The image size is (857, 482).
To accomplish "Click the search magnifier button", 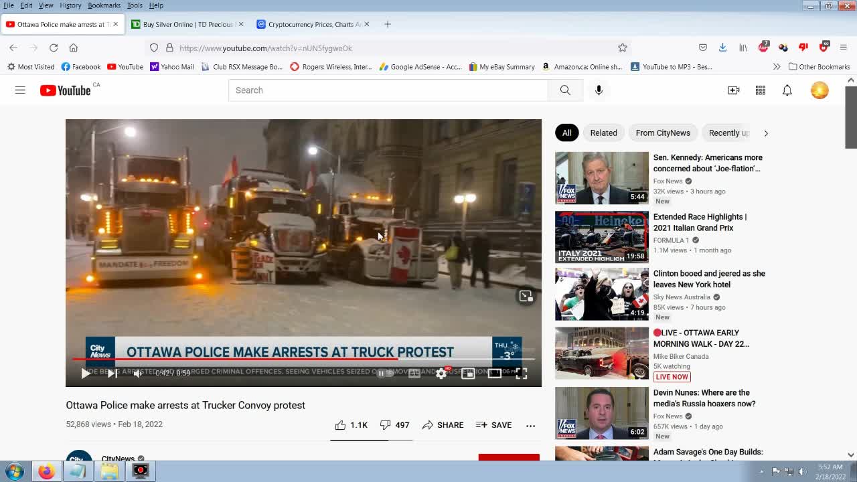I will (x=565, y=90).
